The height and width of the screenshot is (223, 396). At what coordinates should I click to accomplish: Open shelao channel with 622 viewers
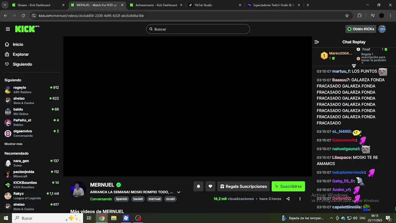(32, 101)
